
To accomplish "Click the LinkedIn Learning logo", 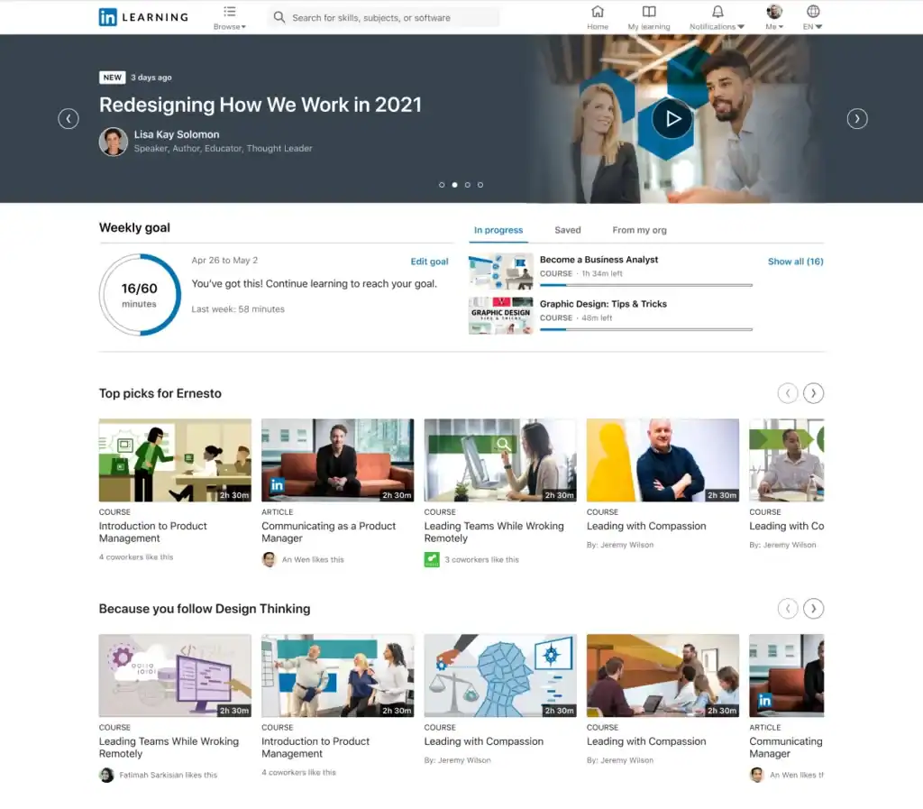I will 142,16.
